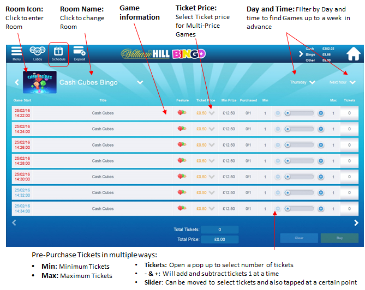Image resolution: width=365 pixels, height=290 pixels.
Task: Go to the Lobby bingo balls icon
Action: point(38,51)
